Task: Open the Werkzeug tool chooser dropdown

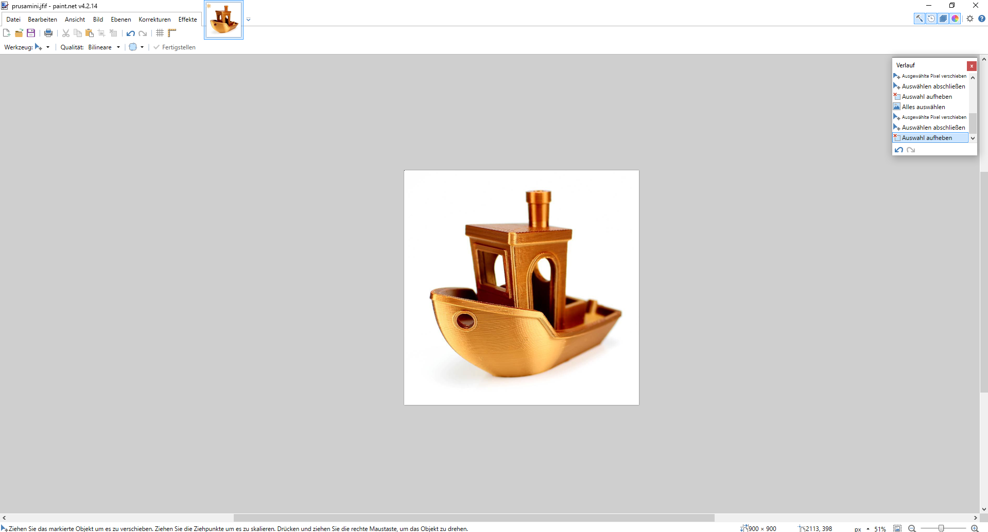Action: [x=42, y=47]
